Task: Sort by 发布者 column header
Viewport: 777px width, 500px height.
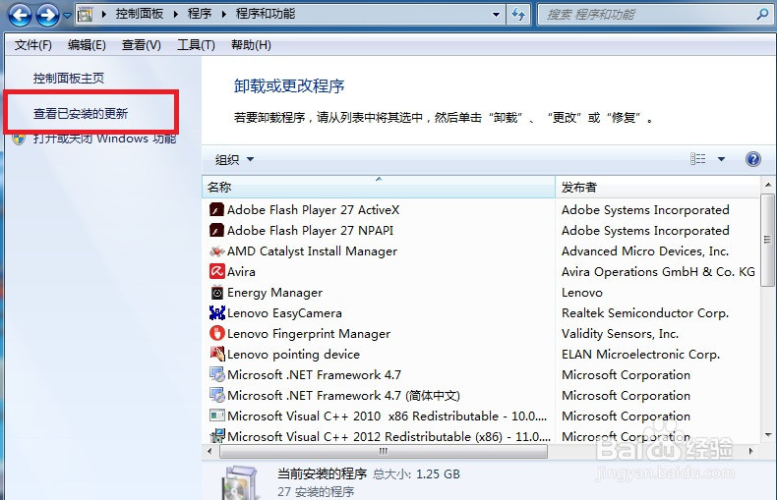Action: 657,187
